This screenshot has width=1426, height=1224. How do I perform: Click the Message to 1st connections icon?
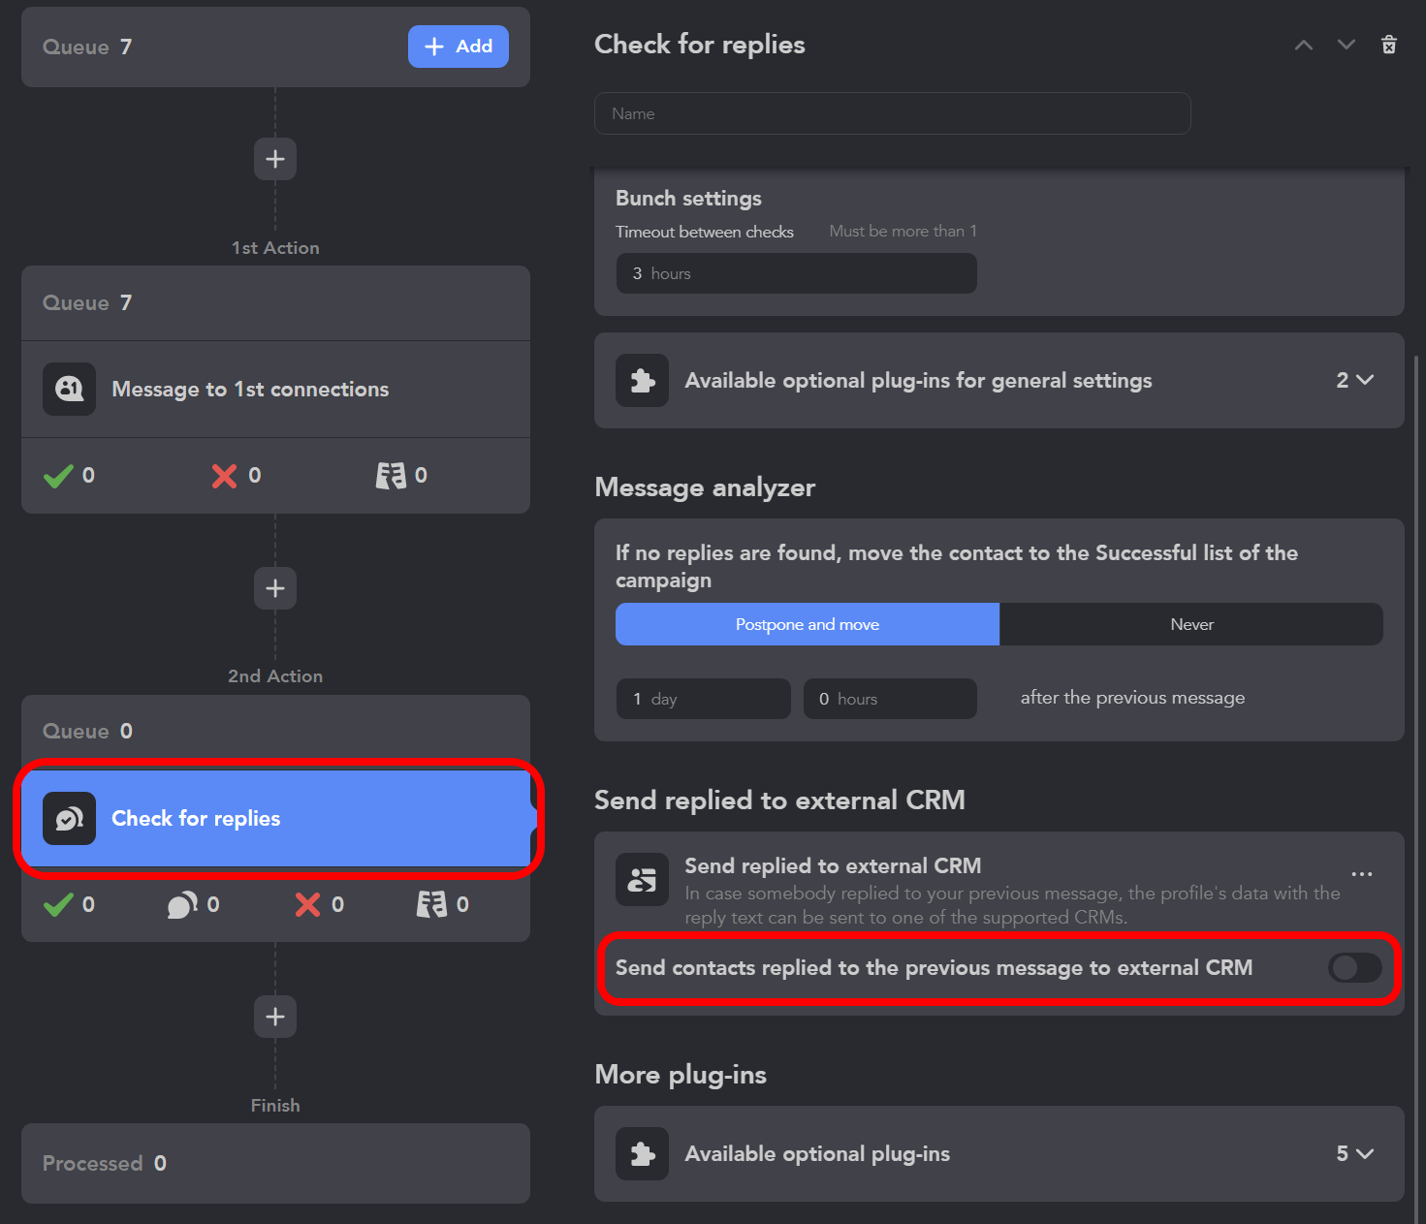69,389
